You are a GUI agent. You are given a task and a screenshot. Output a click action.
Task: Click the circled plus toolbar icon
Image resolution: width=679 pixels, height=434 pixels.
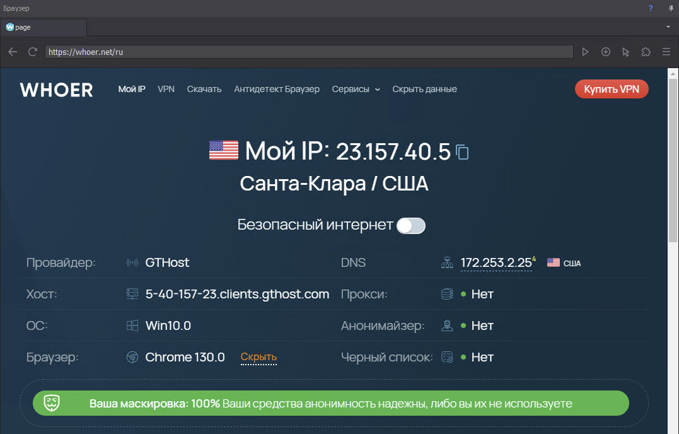tap(606, 52)
